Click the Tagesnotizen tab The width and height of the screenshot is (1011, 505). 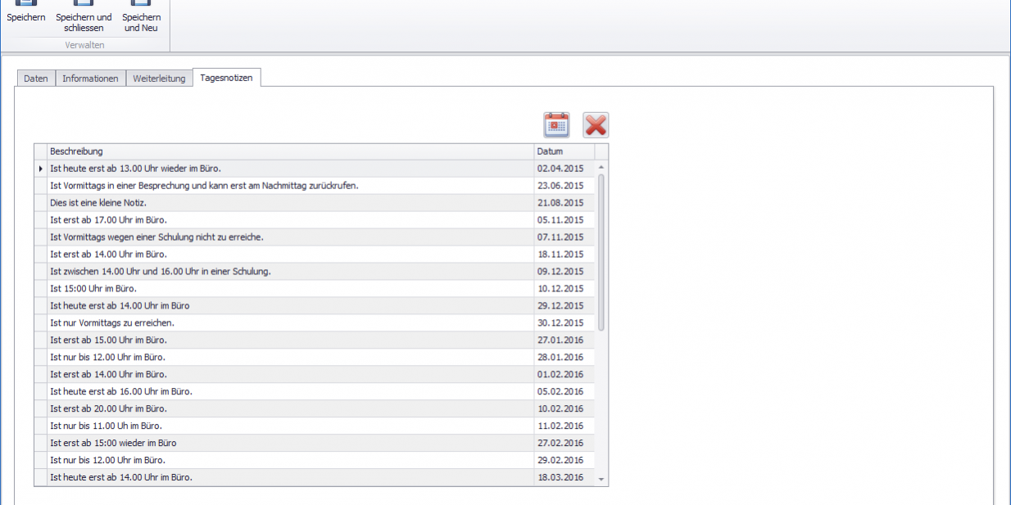pos(227,78)
